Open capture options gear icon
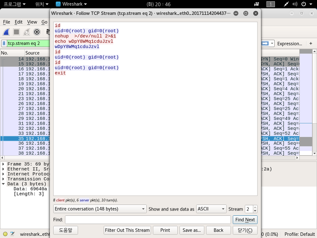The height and width of the screenshot is (238, 317). pos(37,32)
